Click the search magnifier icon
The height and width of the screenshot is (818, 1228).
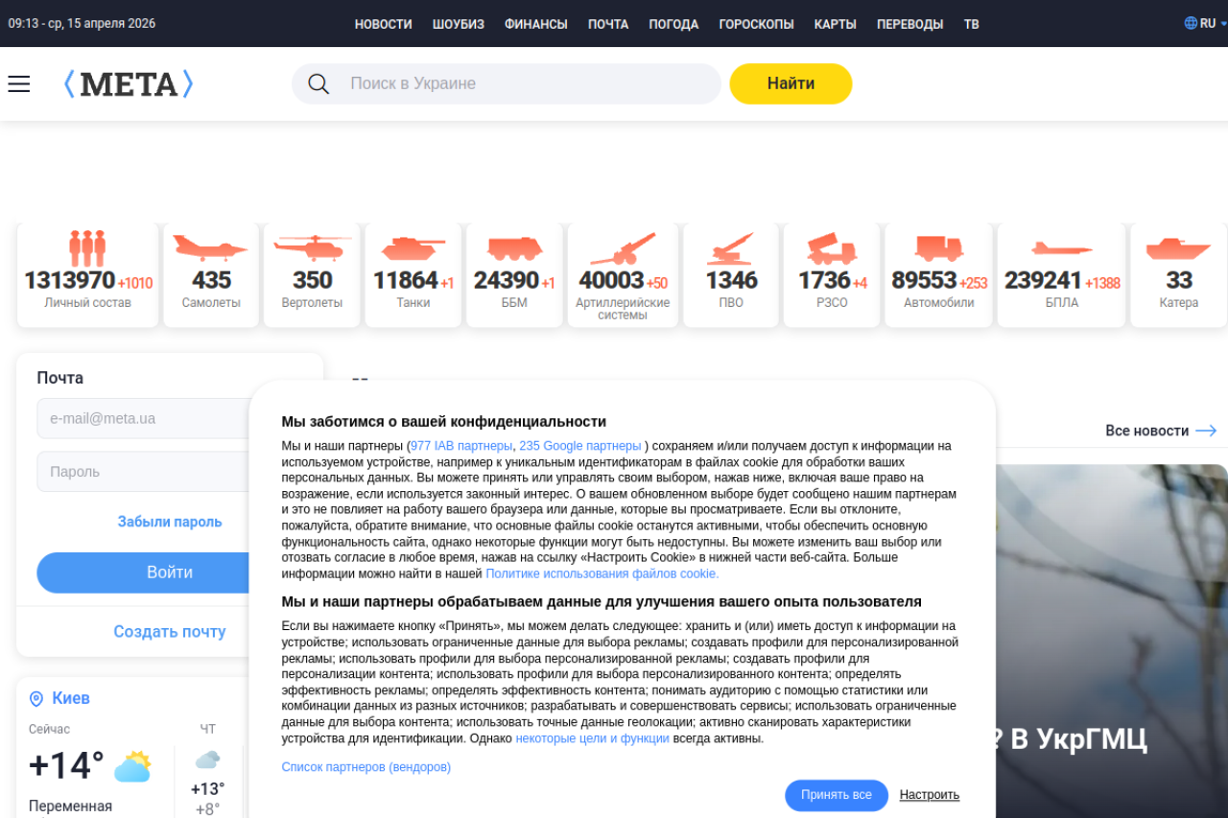[319, 84]
